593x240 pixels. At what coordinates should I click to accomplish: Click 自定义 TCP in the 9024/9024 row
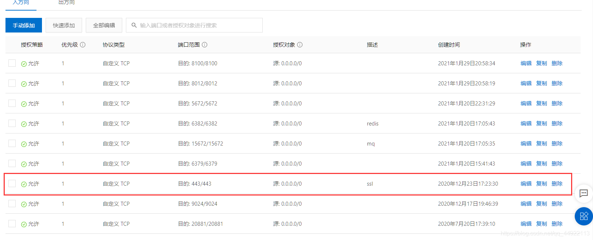coord(116,204)
